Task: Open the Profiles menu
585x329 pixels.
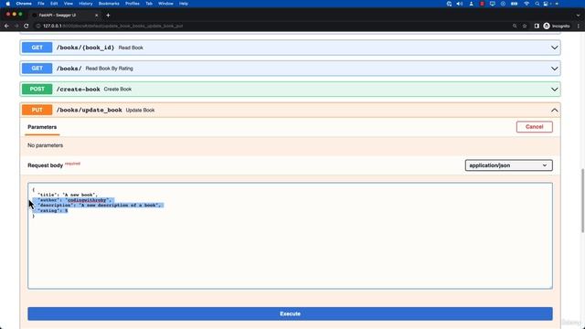Action: [x=132, y=4]
